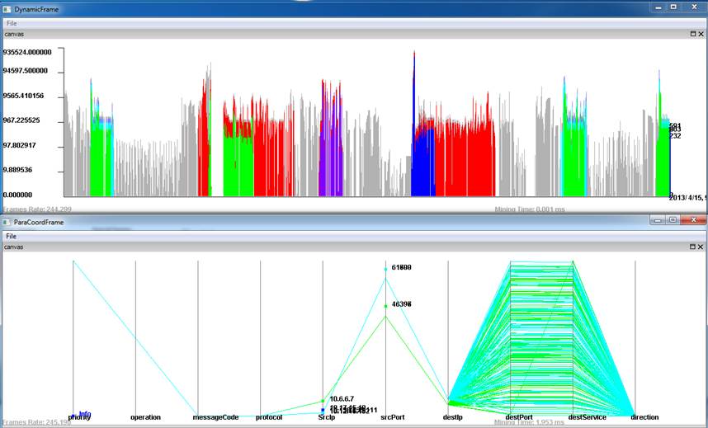Close the ParaCoordFrame window
The height and width of the screenshot is (428, 708).
[x=691, y=221]
